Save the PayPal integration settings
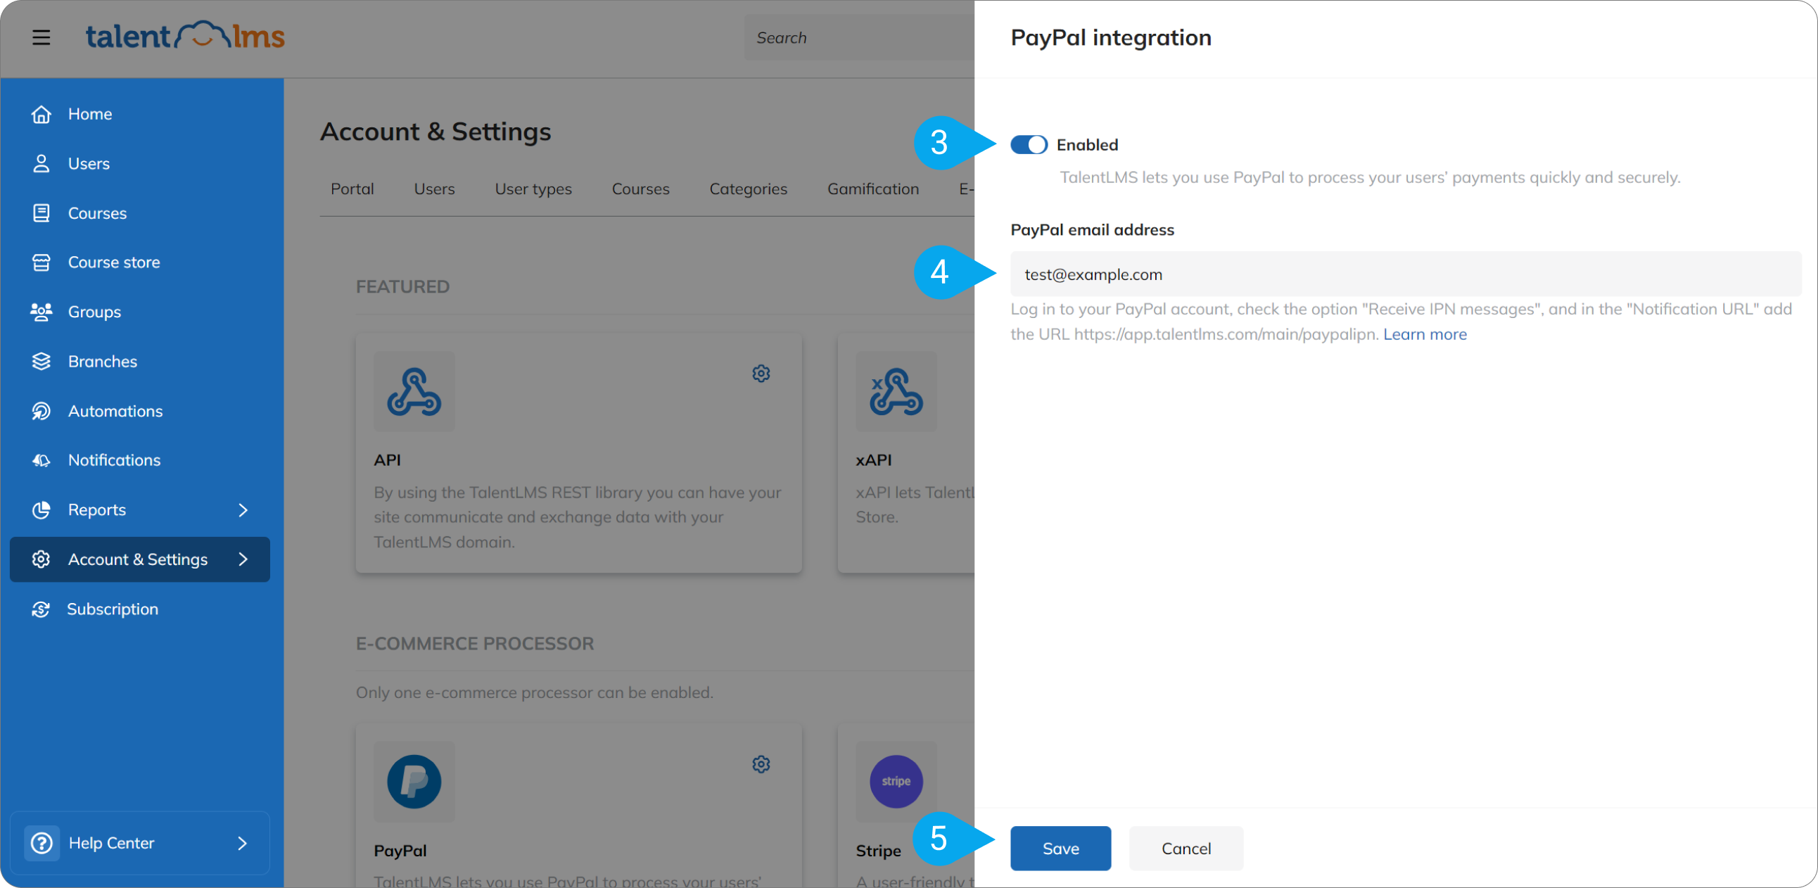 1060,848
